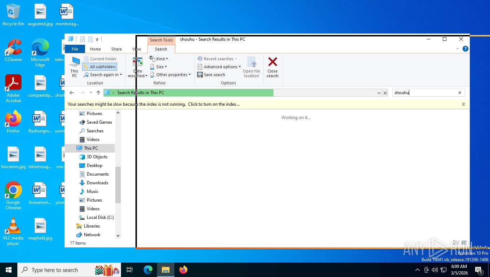Viewport: 490px width, 277px height.
Task: Go up one folder level arrow
Action: [x=98, y=93]
